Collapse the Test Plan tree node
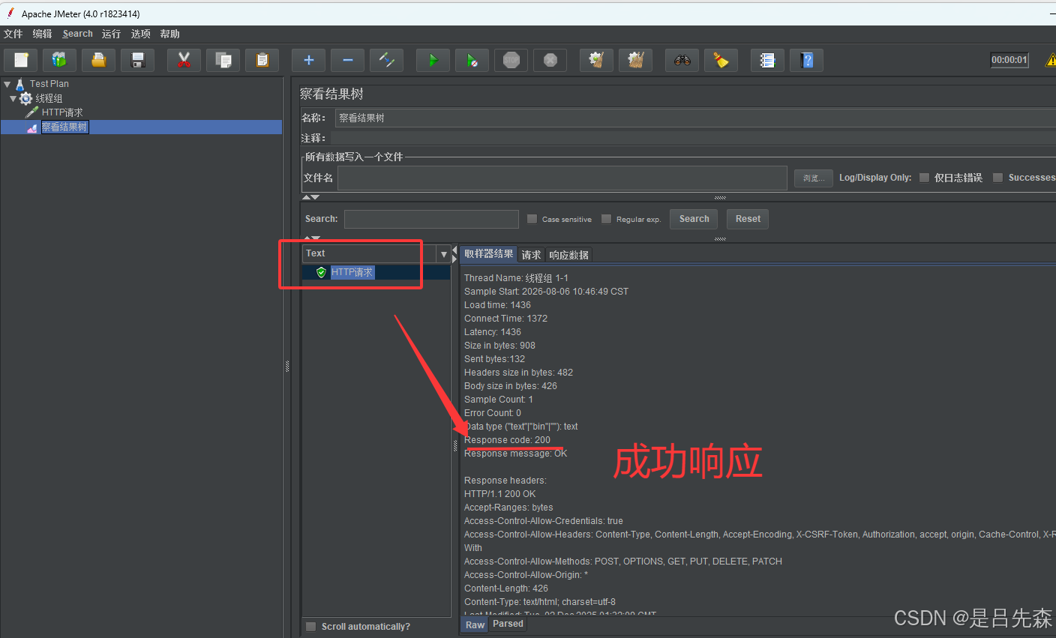This screenshot has height=638, width=1056. pos(7,84)
